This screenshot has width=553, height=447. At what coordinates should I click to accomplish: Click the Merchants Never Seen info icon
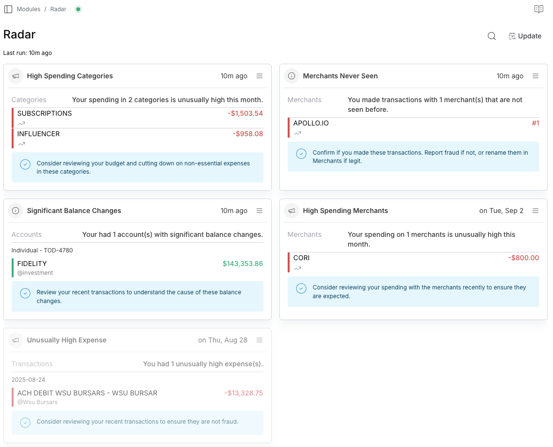coord(292,76)
